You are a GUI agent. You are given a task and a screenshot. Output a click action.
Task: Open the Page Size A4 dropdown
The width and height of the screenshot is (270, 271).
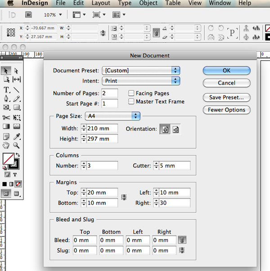pyautogui.click(x=112, y=116)
